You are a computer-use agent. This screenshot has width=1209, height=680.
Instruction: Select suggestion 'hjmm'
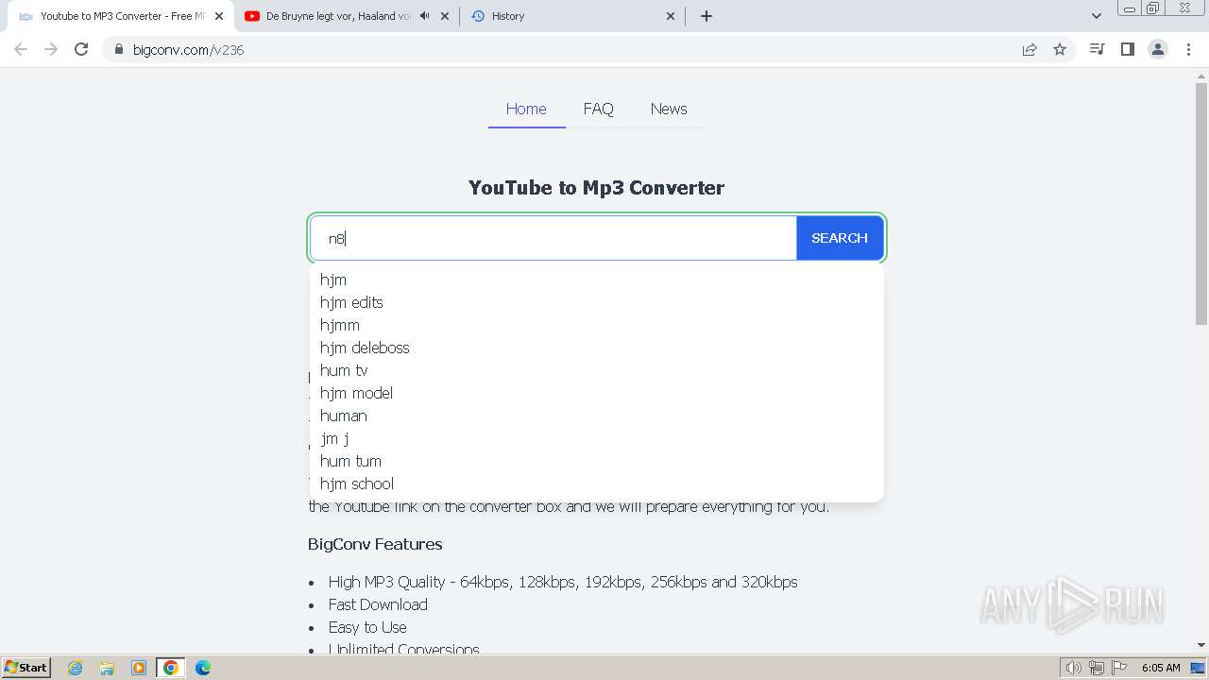pos(597,325)
